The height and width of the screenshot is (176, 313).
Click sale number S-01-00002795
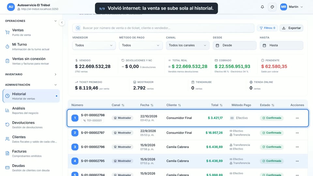93,161
